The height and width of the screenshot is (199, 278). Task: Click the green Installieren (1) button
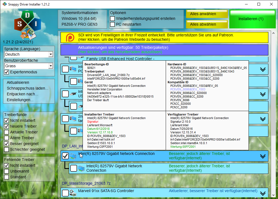coord(252,19)
